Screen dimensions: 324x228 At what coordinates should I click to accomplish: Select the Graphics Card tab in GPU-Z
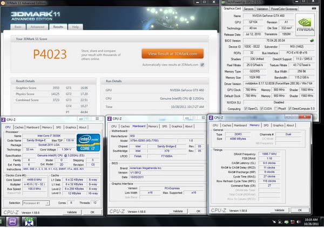(x=232, y=9)
